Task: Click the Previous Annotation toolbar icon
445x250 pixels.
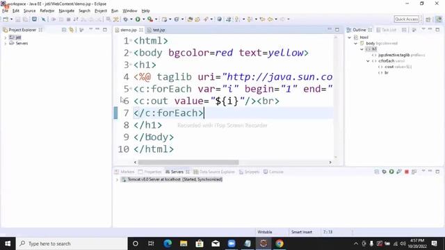Action: (x=250, y=19)
